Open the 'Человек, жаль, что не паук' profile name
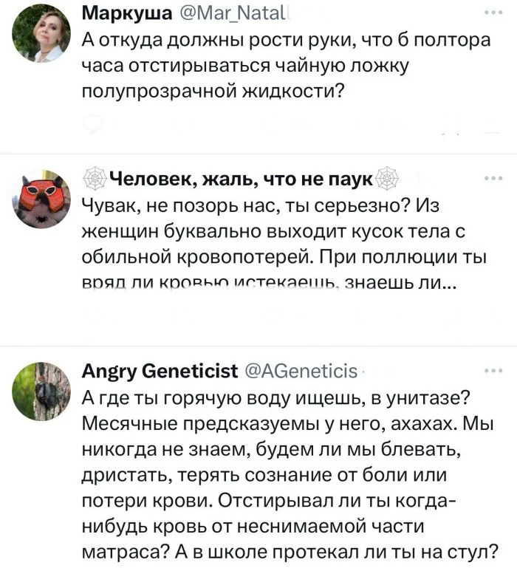Image resolution: width=517 pixels, height=571 pixels. (x=241, y=179)
